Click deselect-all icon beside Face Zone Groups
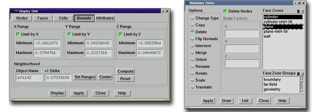Image resolution: width=315 pixels, height=112 pixels. pos(302,74)
